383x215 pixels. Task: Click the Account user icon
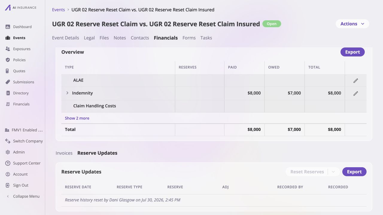(x=8, y=174)
